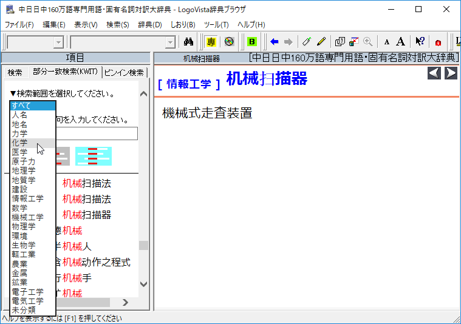Expand the first toolbar combo box arrow
461x324 pixels.
point(58,42)
